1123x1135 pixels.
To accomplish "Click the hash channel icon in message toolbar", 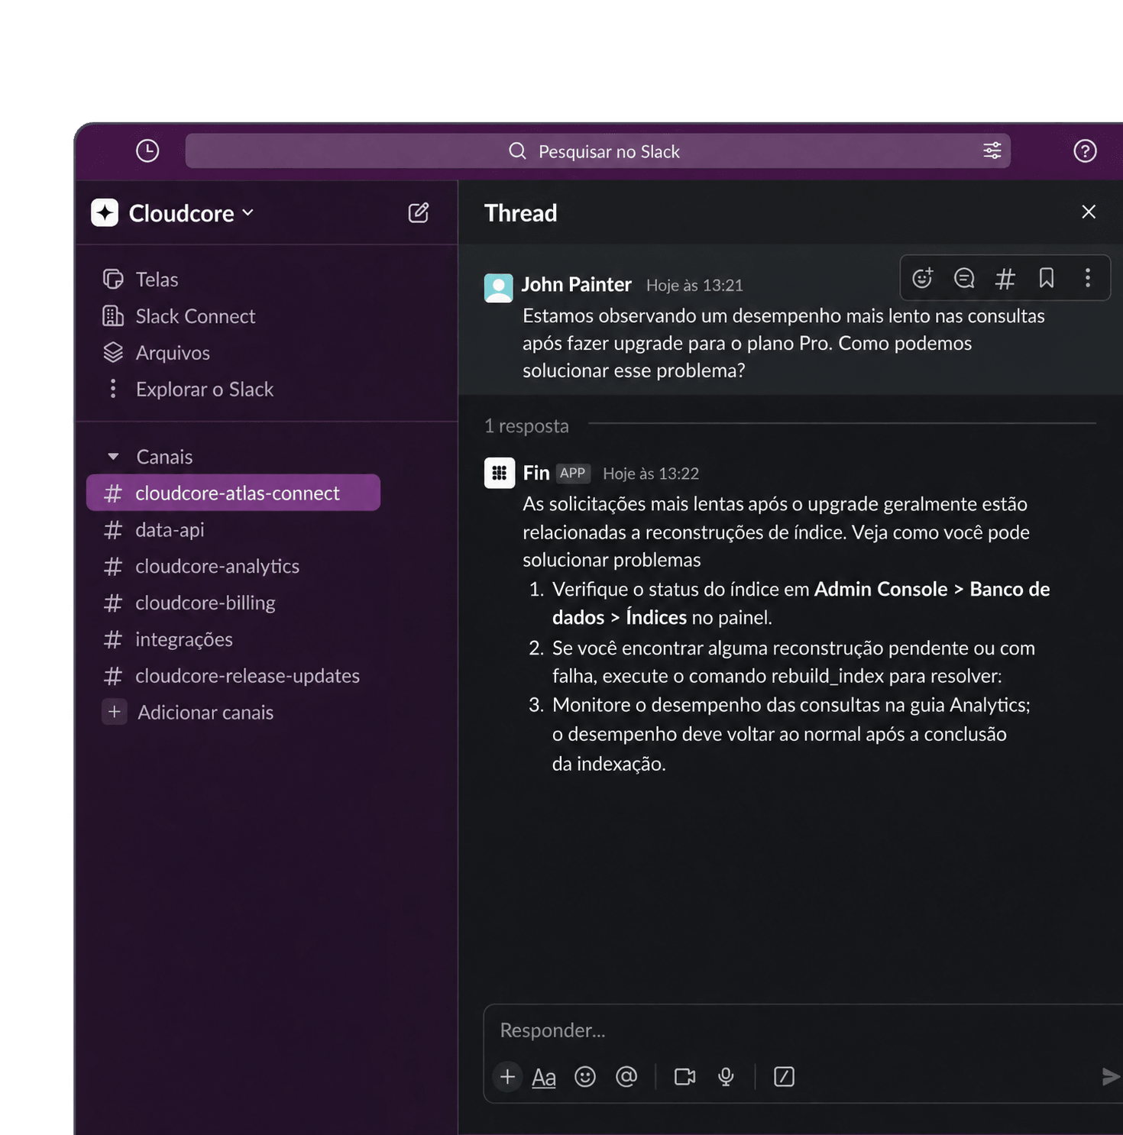I will click(x=1005, y=278).
